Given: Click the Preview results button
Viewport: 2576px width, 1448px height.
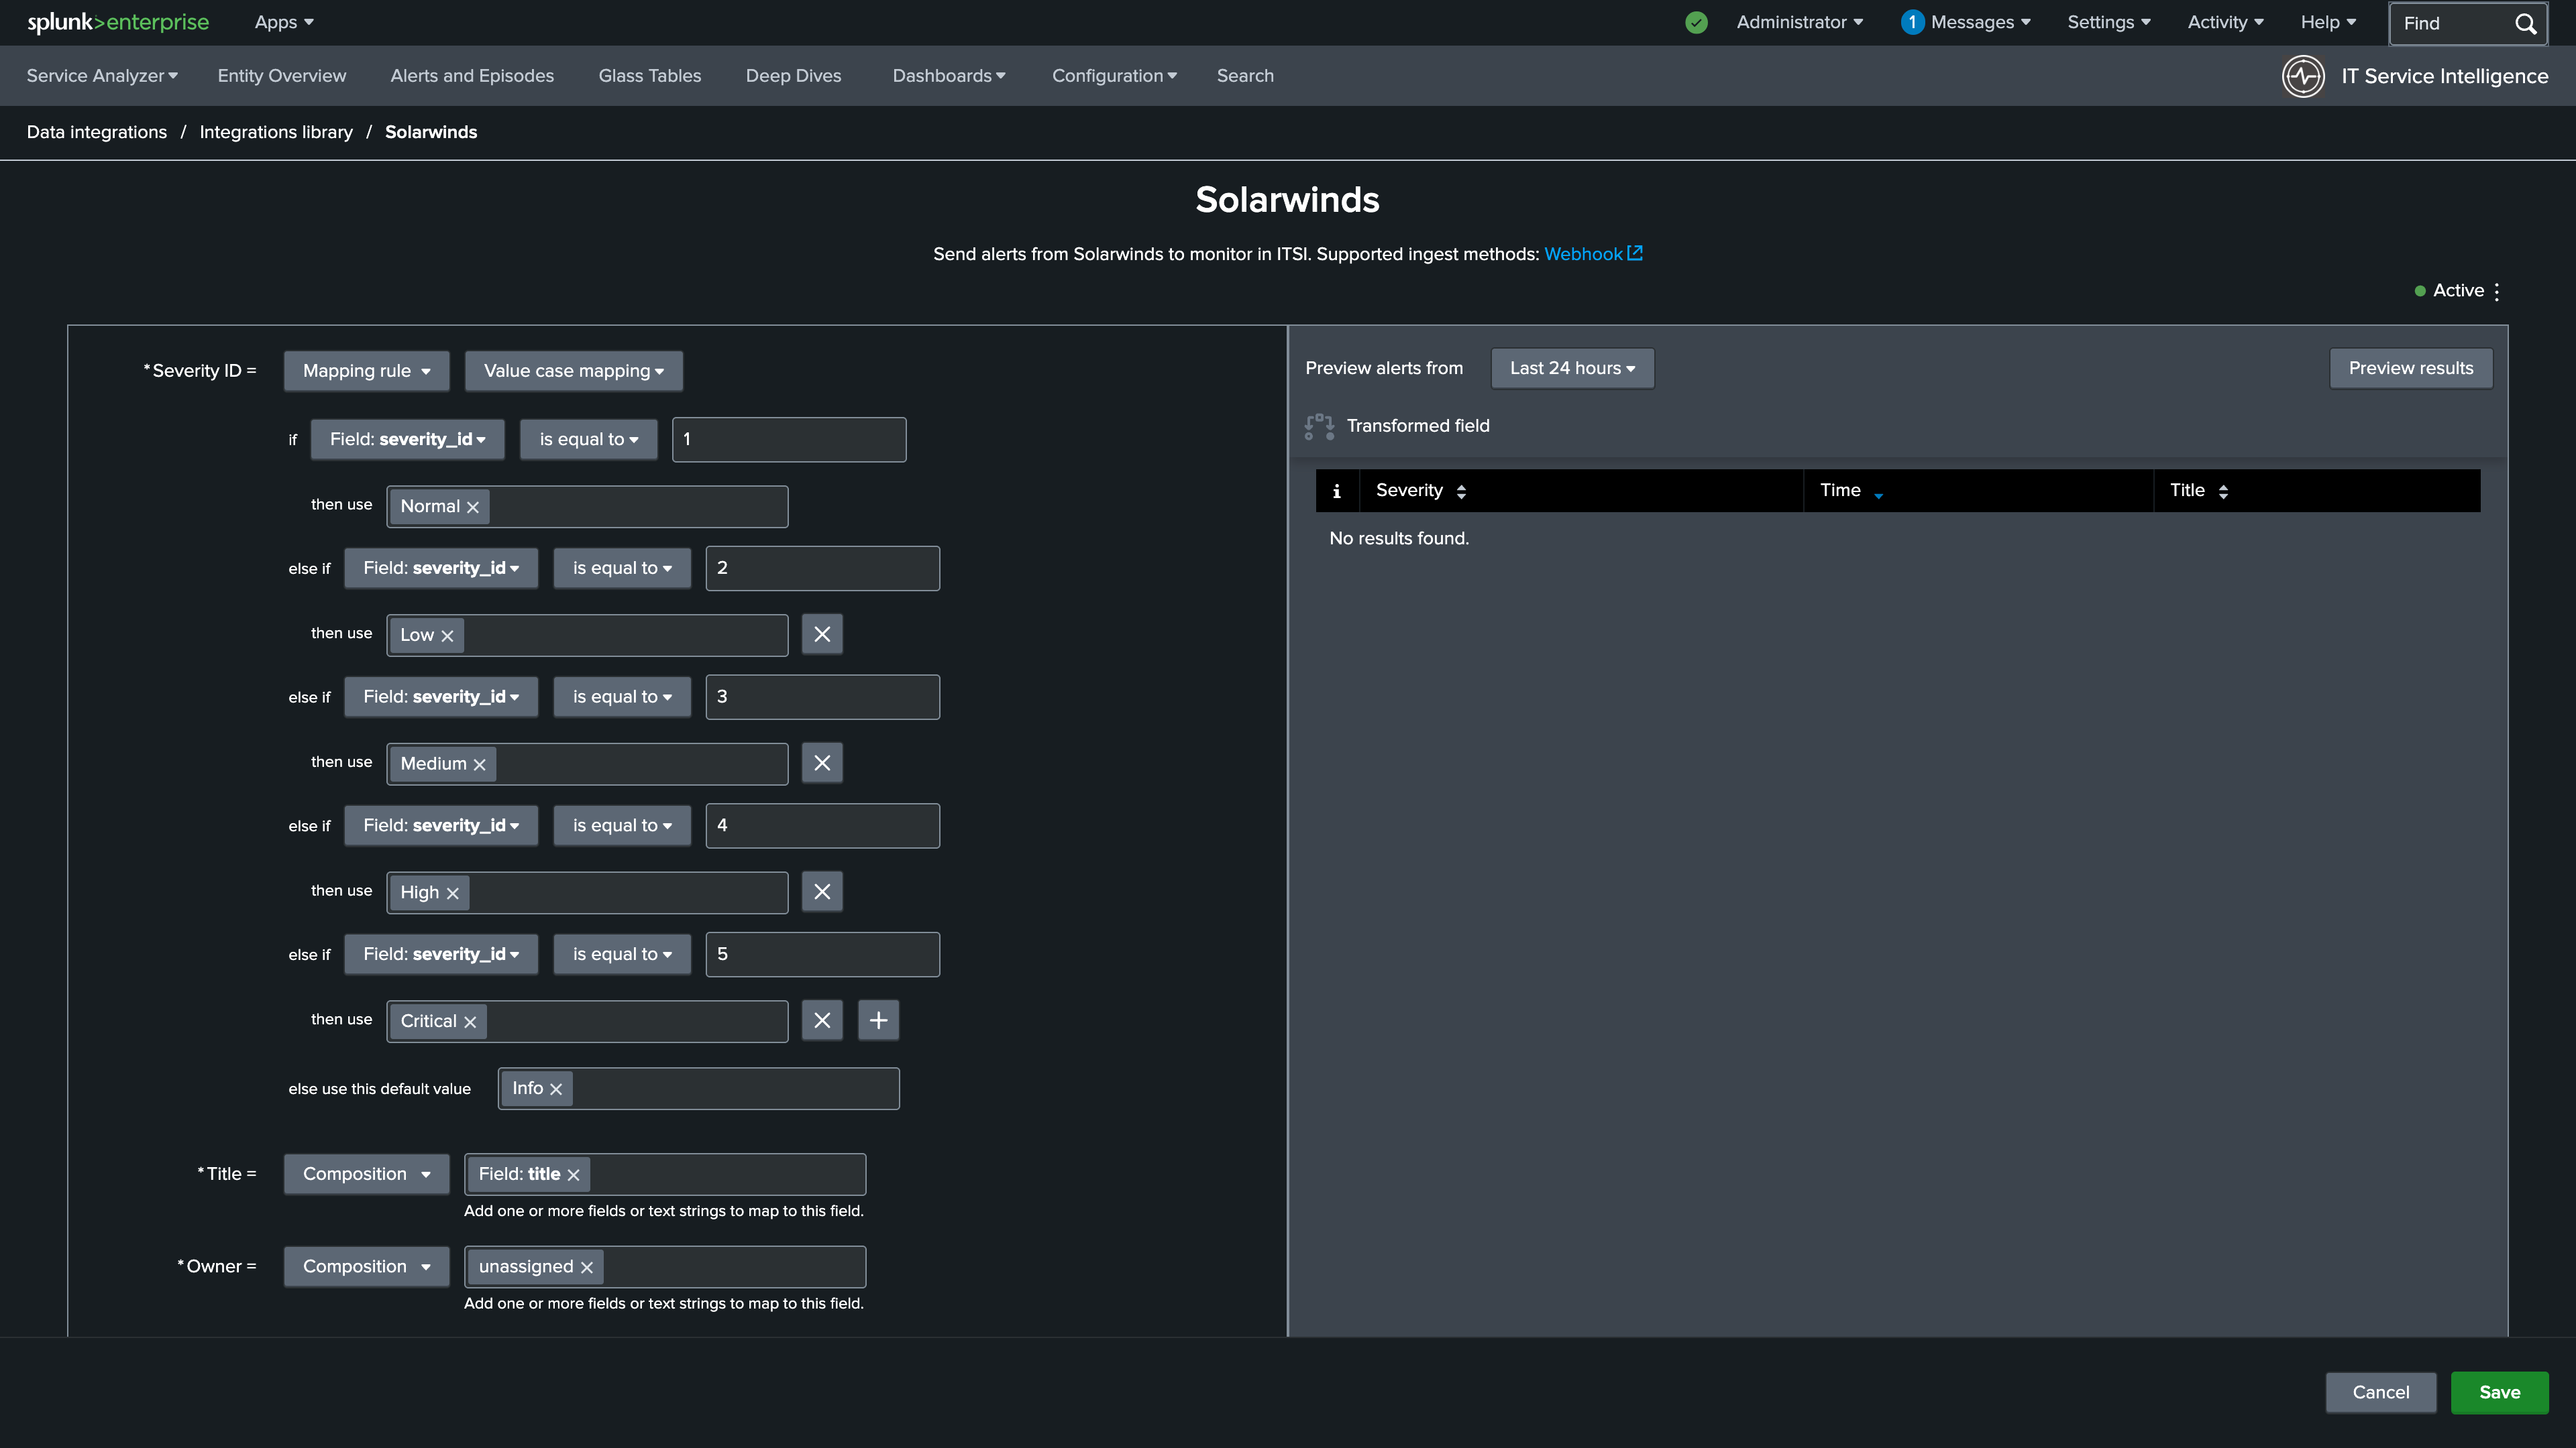Looking at the screenshot, I should [x=2411, y=369].
